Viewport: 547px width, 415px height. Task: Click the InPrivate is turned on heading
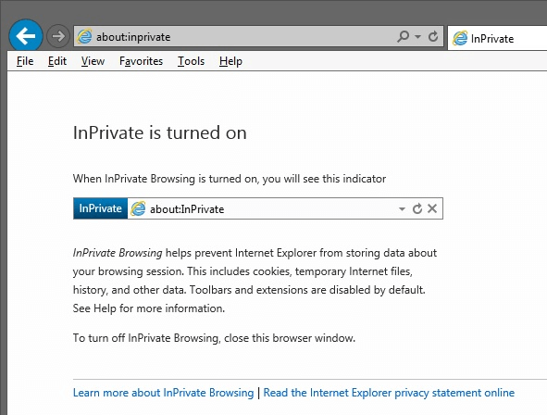160,132
